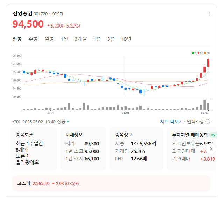
Task: Click the 시총 1조 5,536억 value
Action: tap(143, 144)
